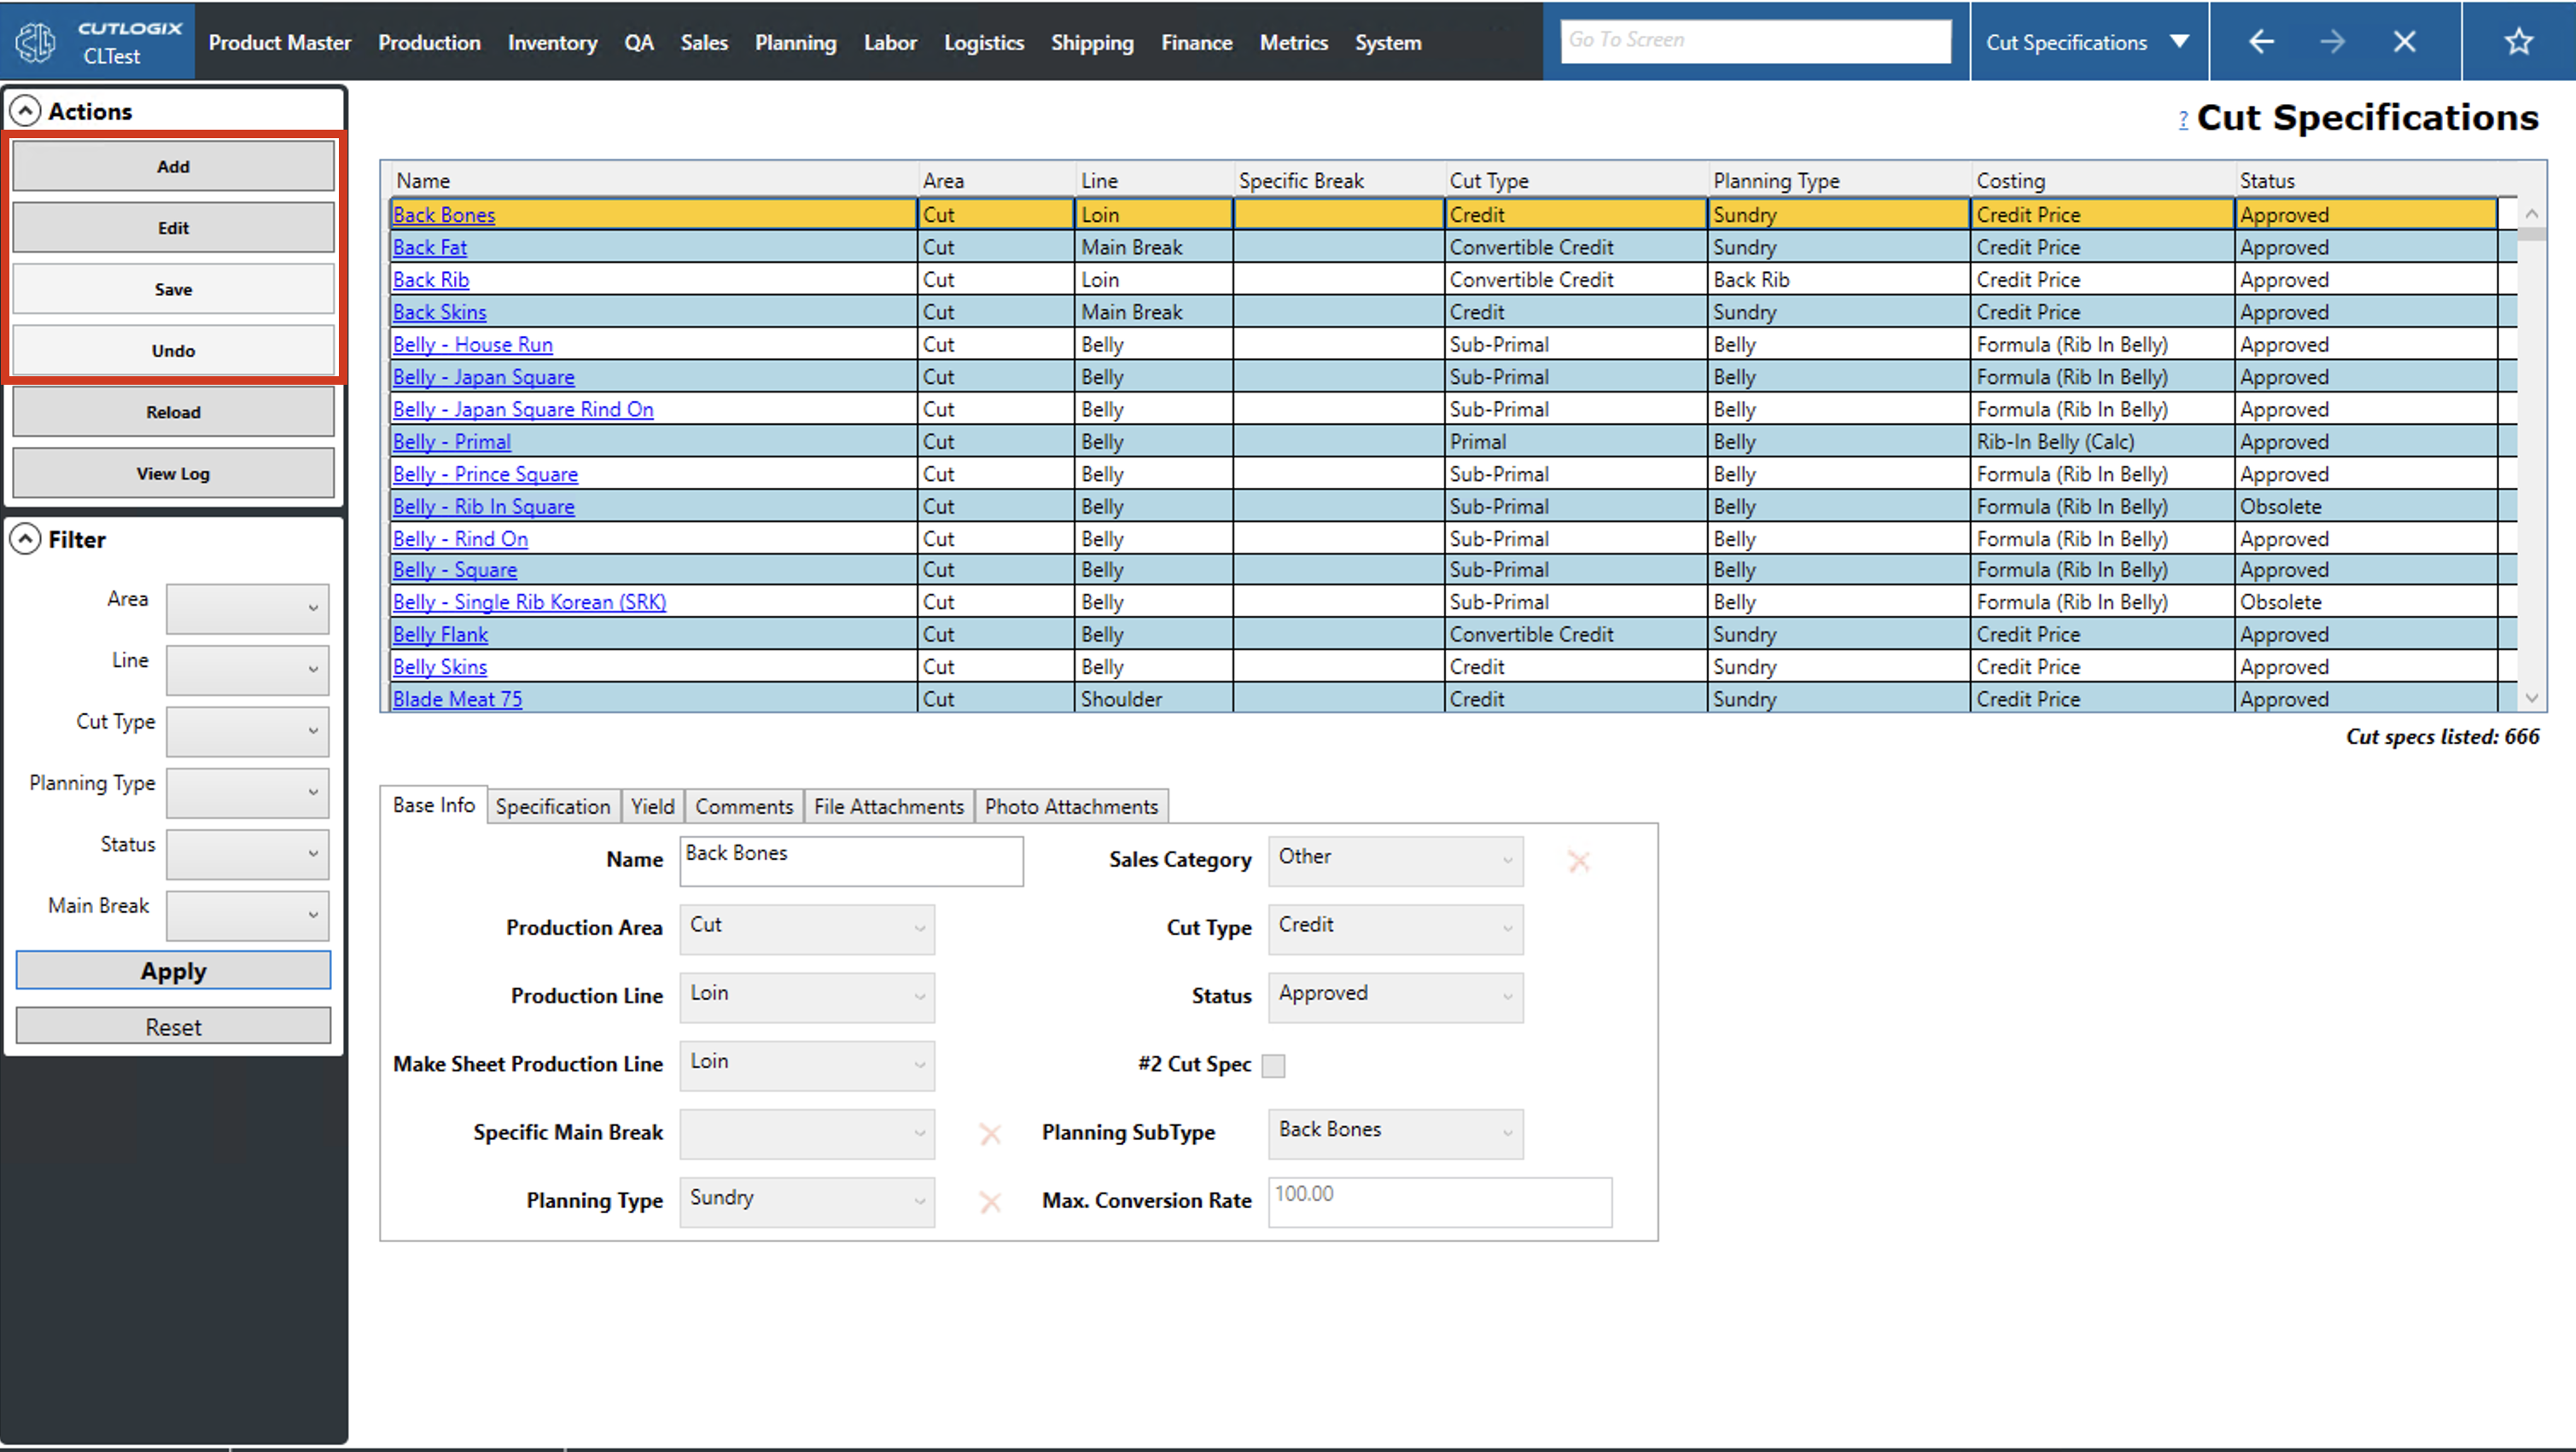
Task: Switch to the Yield tab
Action: click(652, 806)
